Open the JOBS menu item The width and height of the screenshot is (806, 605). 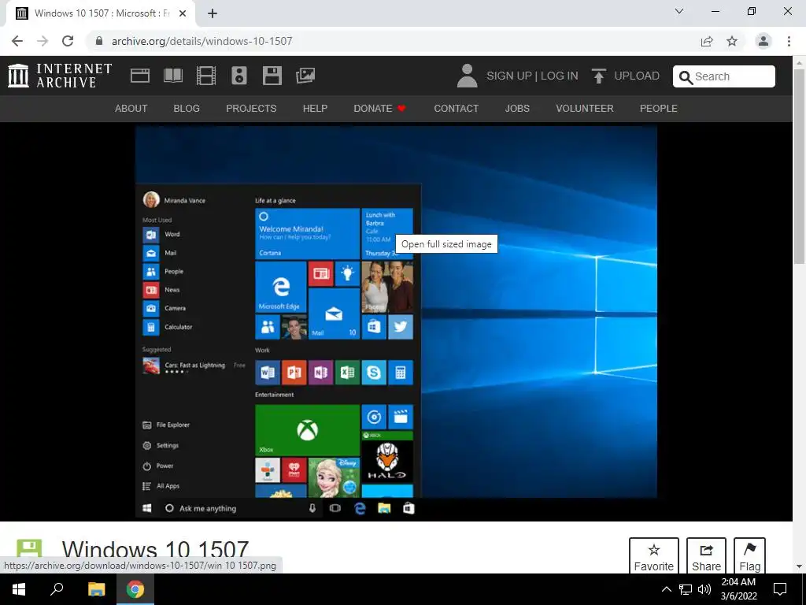(517, 109)
